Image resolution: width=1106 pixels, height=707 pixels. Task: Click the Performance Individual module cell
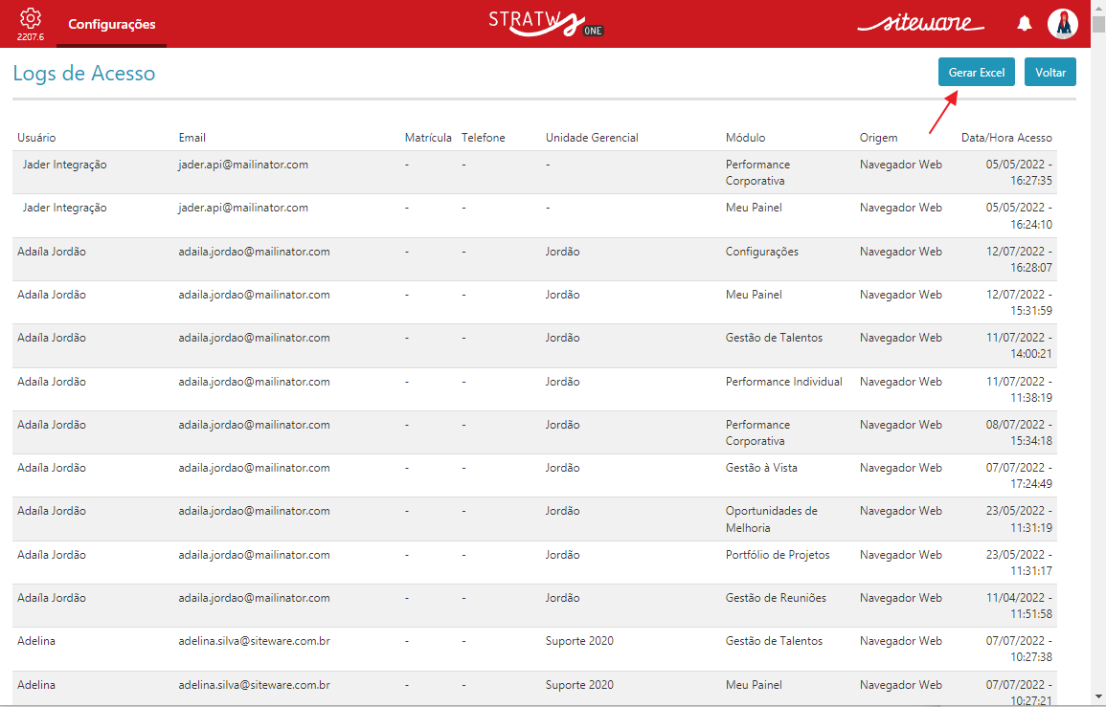(x=783, y=382)
